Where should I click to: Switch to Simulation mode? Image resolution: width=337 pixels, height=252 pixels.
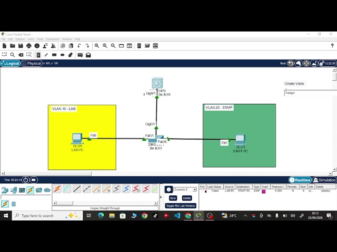(x=324, y=180)
